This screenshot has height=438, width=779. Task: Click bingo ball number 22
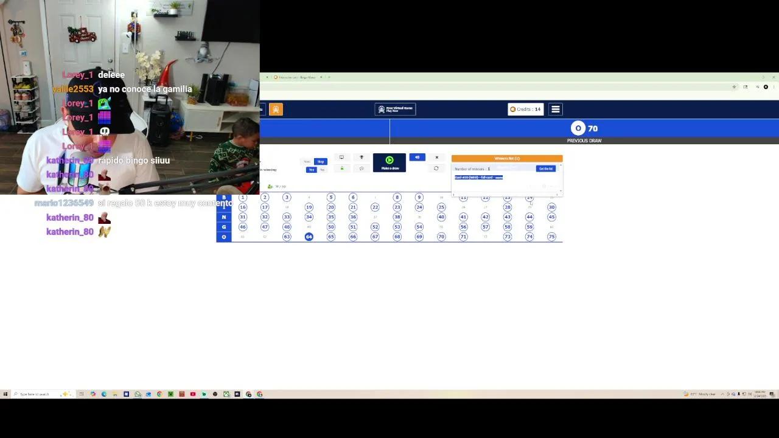pyautogui.click(x=375, y=207)
